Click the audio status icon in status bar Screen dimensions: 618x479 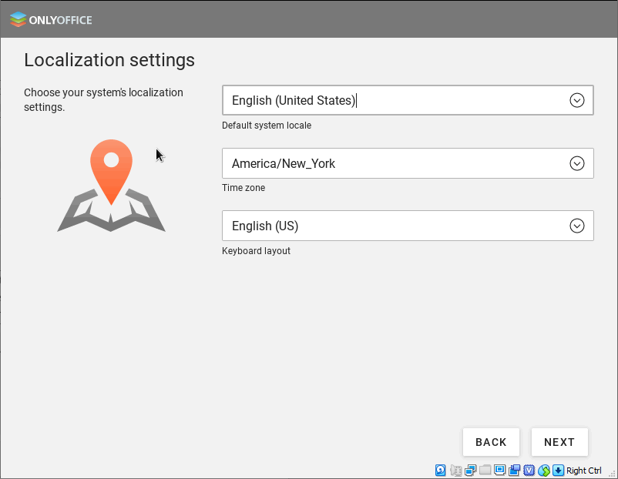coord(455,471)
